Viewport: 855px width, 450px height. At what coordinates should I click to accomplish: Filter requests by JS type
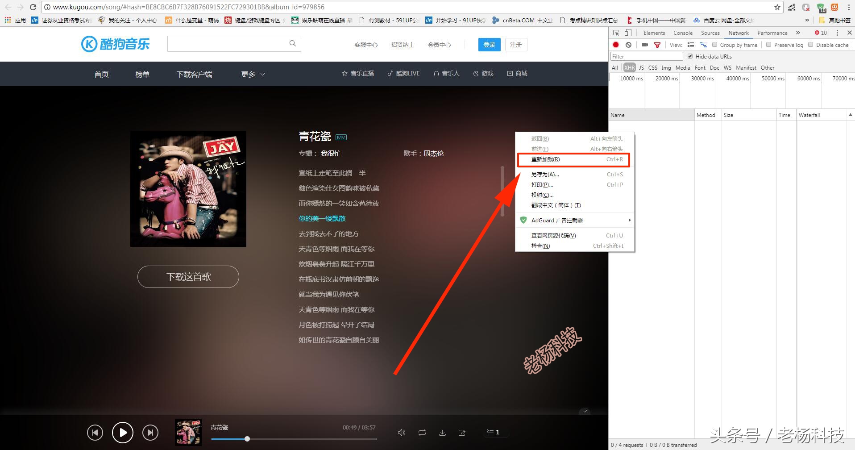point(641,68)
